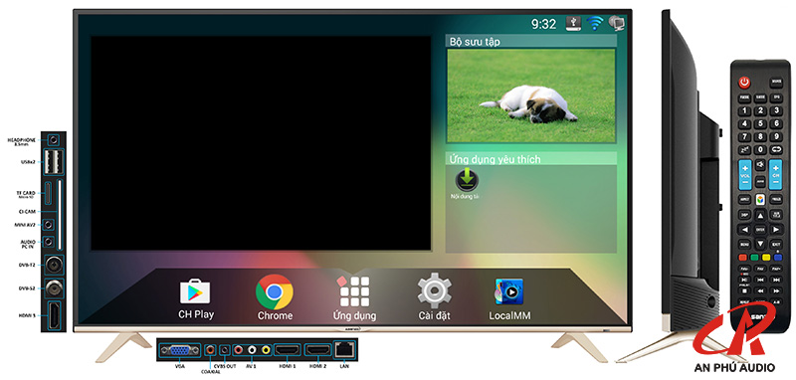Click the clock showing 9:32
This screenshot has width=796, height=380.
click(543, 24)
